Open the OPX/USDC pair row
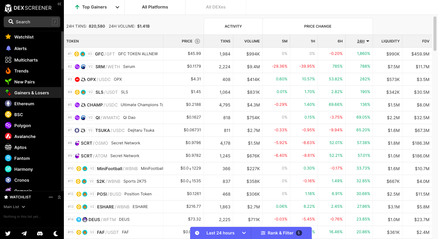Viewport: 438px width, 239px height. [x=248, y=79]
